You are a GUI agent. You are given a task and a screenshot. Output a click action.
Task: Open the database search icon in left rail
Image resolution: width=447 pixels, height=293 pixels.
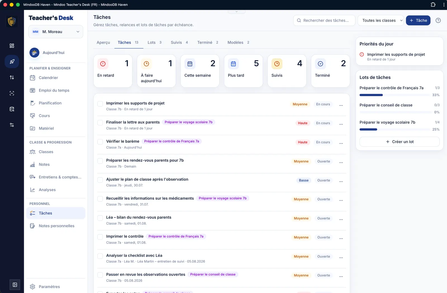coord(12,109)
